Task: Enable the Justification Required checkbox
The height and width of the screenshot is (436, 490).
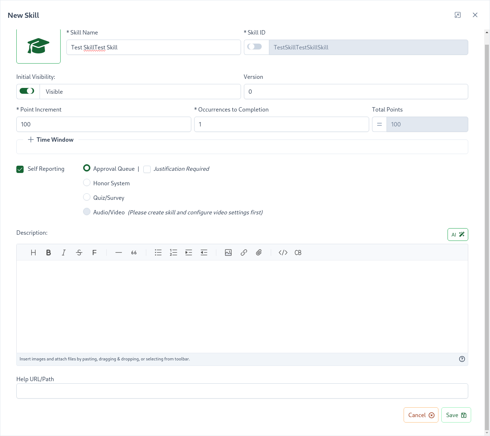Action: pyautogui.click(x=147, y=169)
